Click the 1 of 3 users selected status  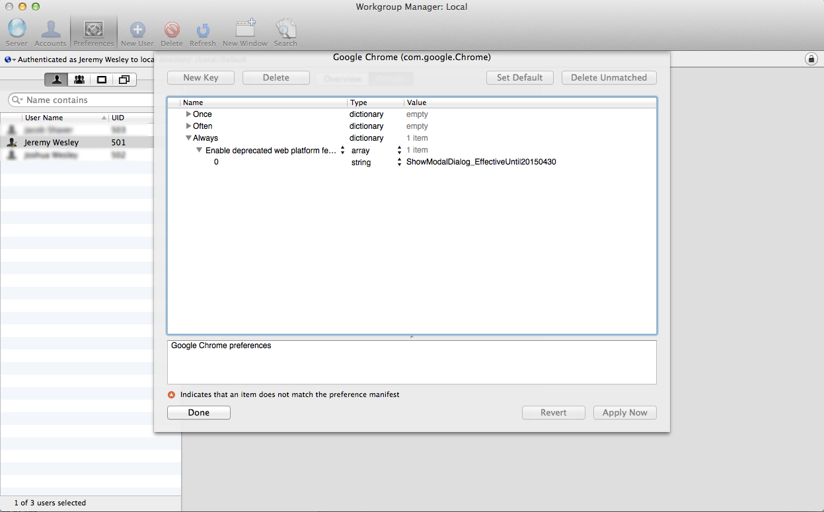[50, 503]
